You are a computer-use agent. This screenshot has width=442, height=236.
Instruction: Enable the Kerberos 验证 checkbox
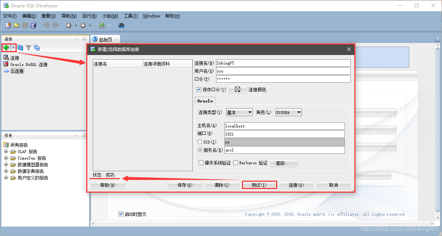click(x=236, y=163)
